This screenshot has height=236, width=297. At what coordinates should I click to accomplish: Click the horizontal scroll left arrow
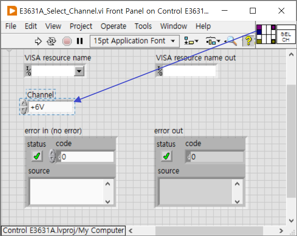(x=130, y=231)
